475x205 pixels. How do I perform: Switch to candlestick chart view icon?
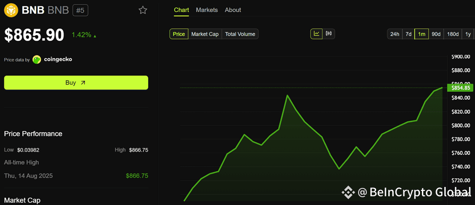click(x=329, y=34)
